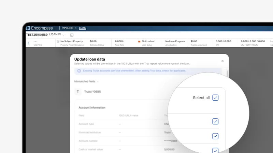Toggle the Account type row checkbox

(215, 121)
